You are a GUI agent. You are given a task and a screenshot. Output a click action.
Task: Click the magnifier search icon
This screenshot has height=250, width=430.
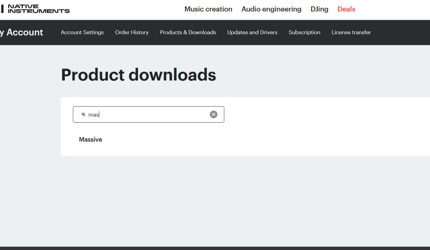83,114
